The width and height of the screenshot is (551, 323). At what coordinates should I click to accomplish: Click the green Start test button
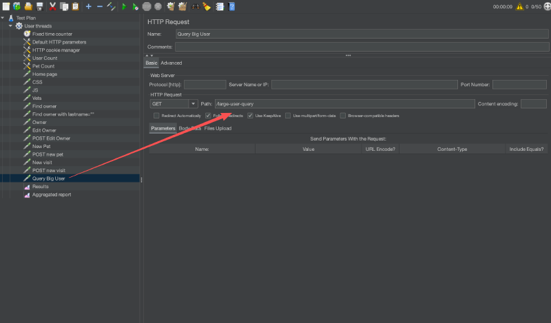click(124, 6)
